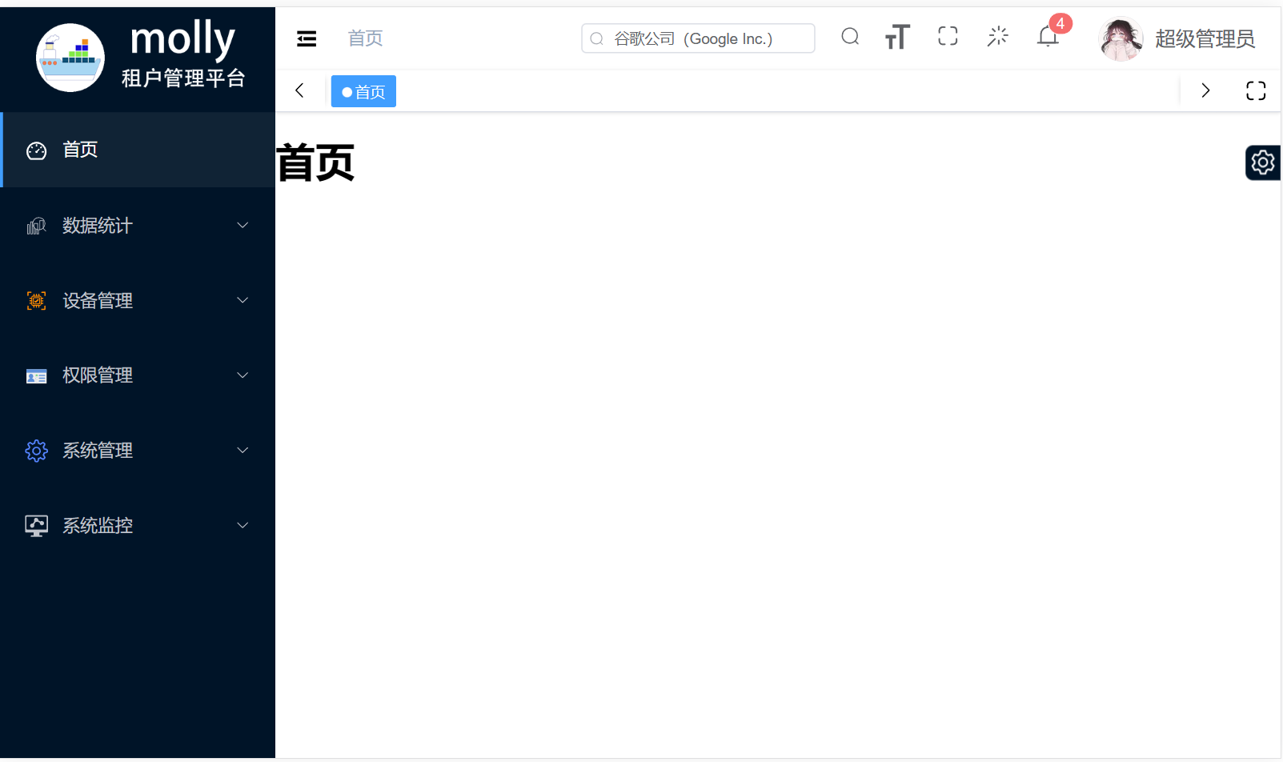Refresh the page with the spinner icon

pos(997,36)
